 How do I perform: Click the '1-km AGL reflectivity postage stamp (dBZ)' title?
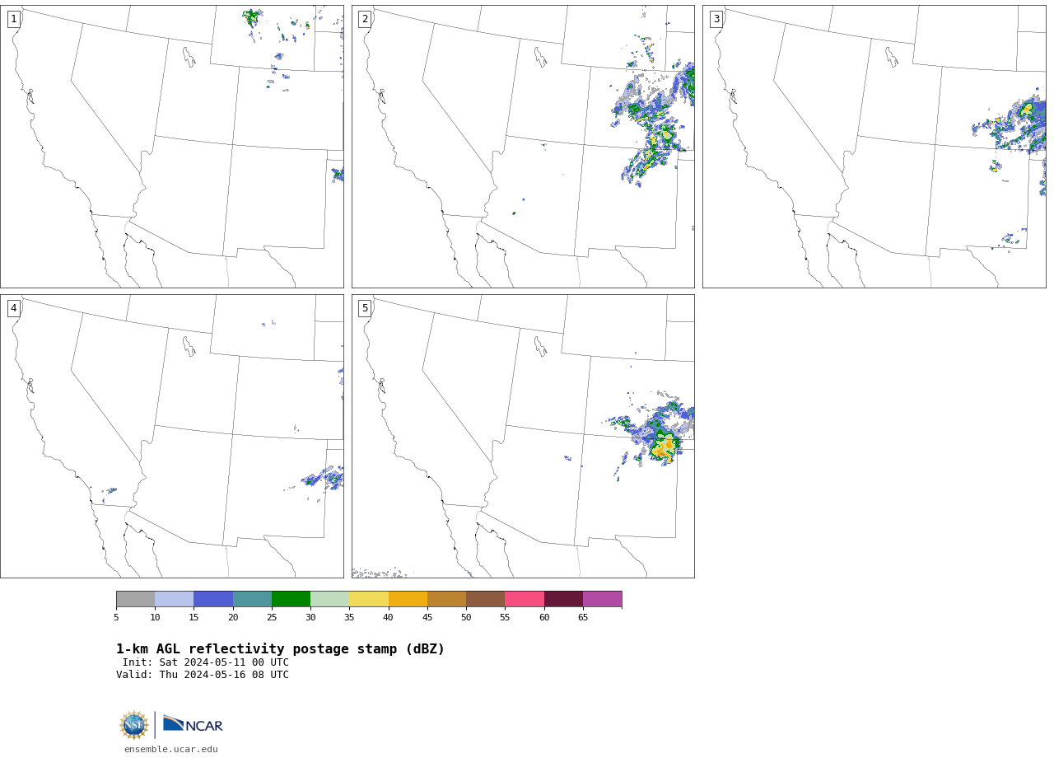pyautogui.click(x=281, y=649)
